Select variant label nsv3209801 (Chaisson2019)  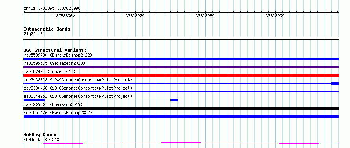pos(53,104)
